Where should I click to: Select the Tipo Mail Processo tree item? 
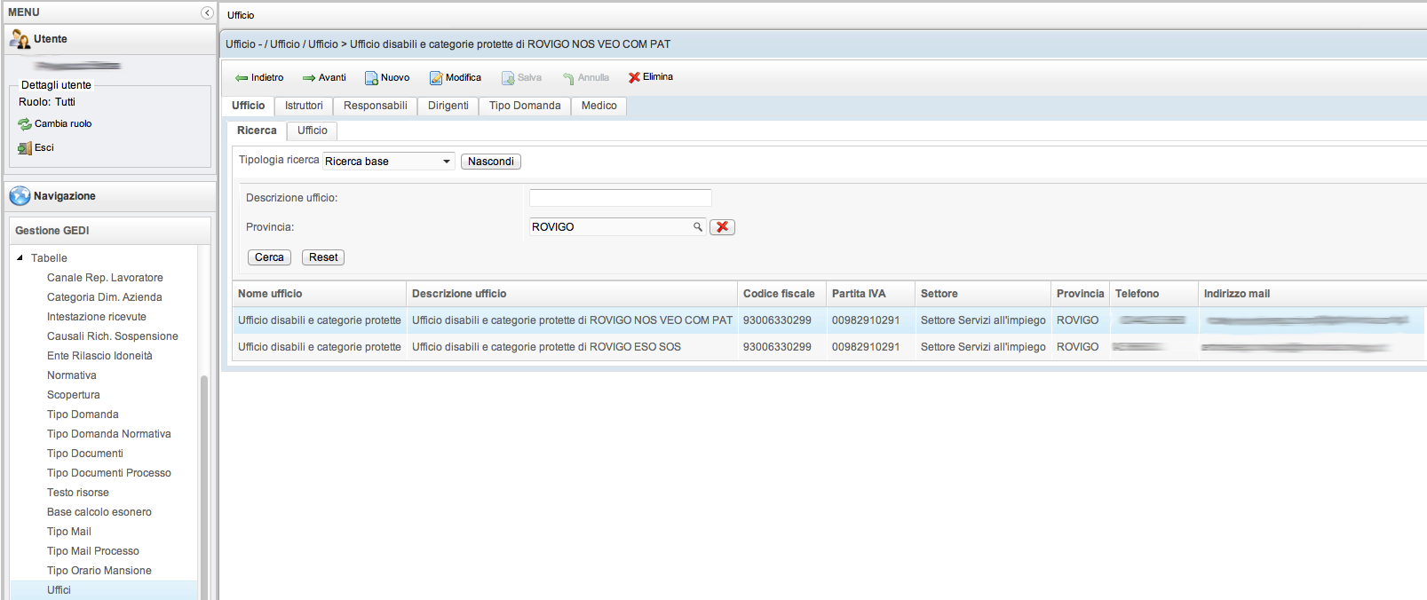[93, 551]
